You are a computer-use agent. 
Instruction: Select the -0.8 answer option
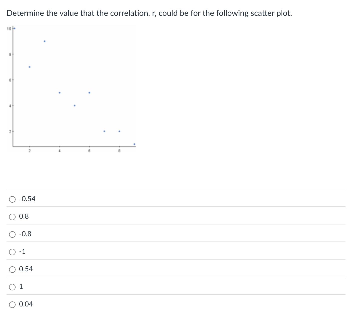point(12,234)
